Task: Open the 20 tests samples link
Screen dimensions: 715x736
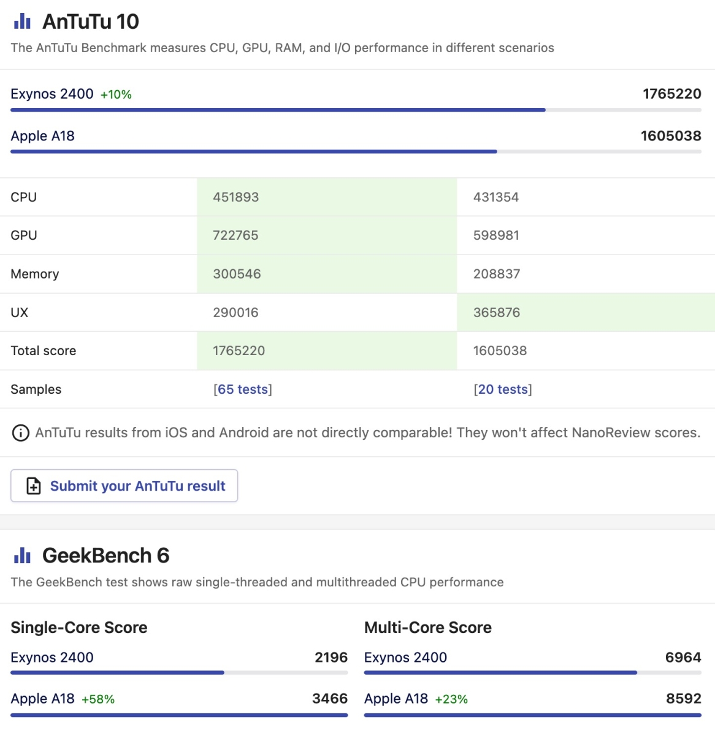Action: [x=503, y=389]
